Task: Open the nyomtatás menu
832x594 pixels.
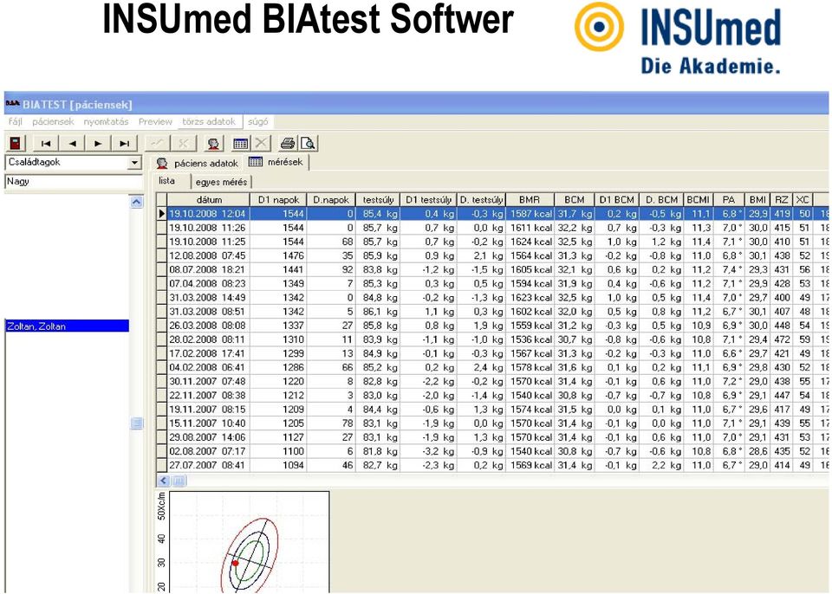Action: (x=106, y=121)
